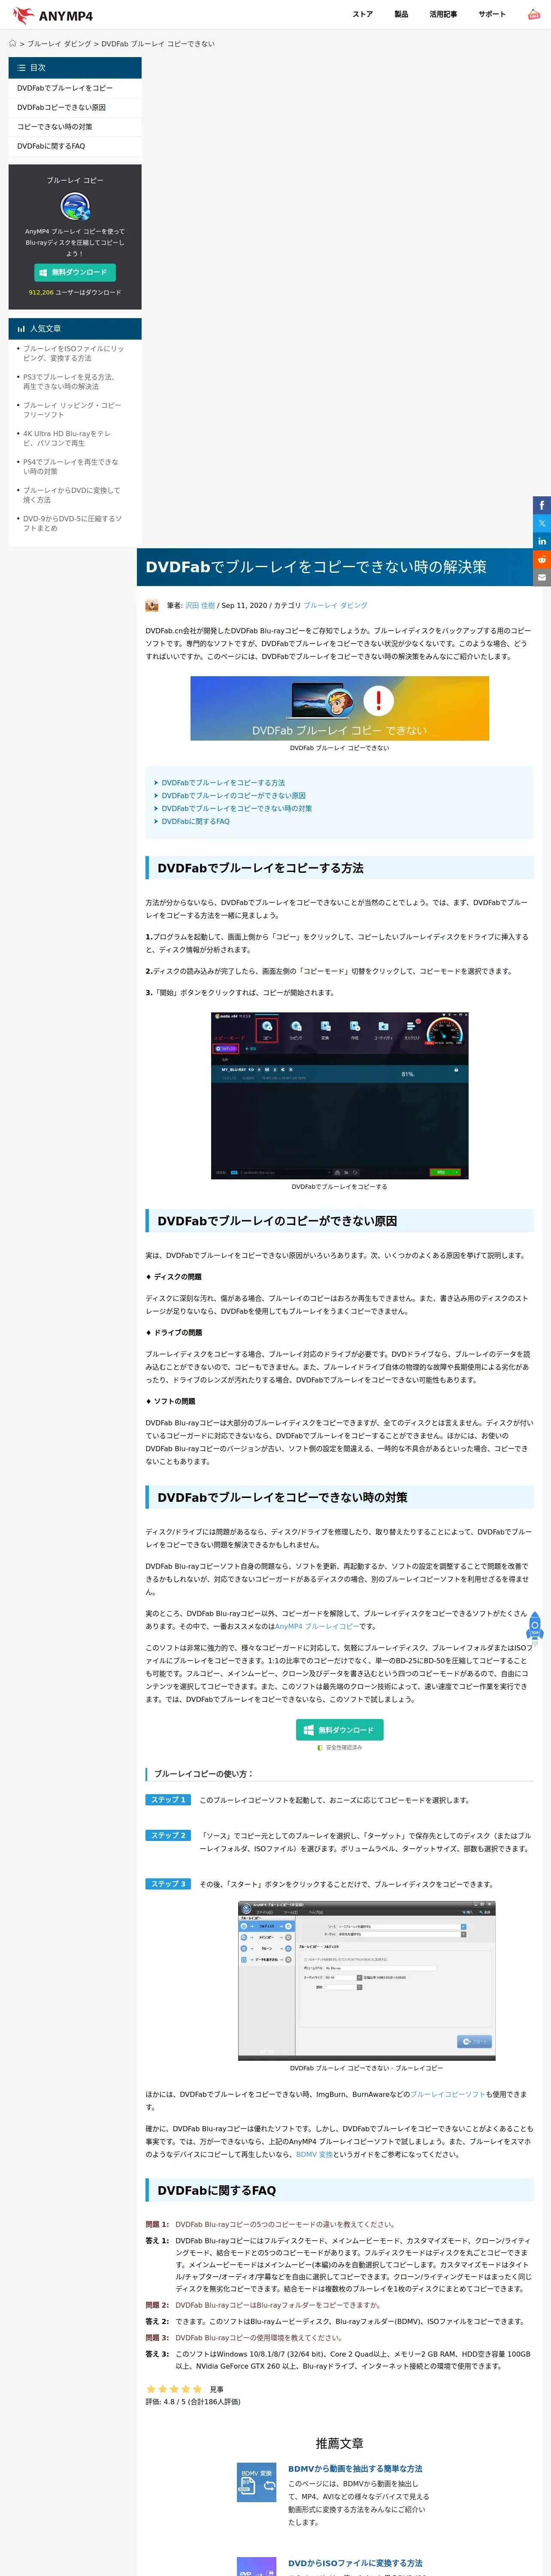Share page on Facebook
The image size is (551, 2576).
[x=542, y=505]
